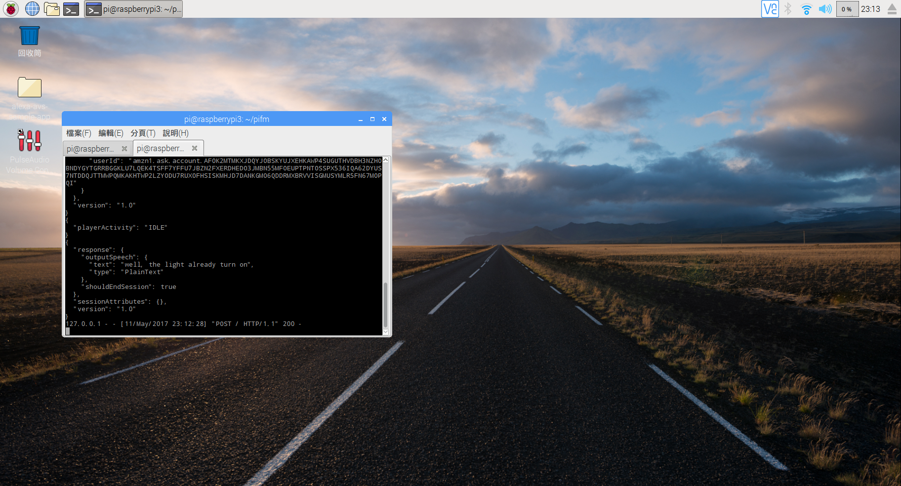Maximize the terminal window
Screen dimensions: 901x486
click(x=372, y=119)
